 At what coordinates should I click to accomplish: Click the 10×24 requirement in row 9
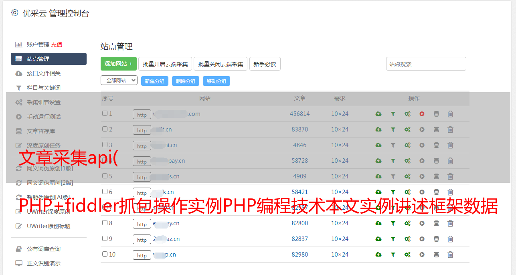click(340, 239)
